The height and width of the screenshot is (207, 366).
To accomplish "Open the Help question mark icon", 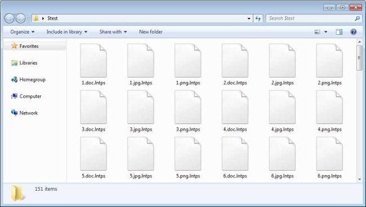I will point(354,32).
